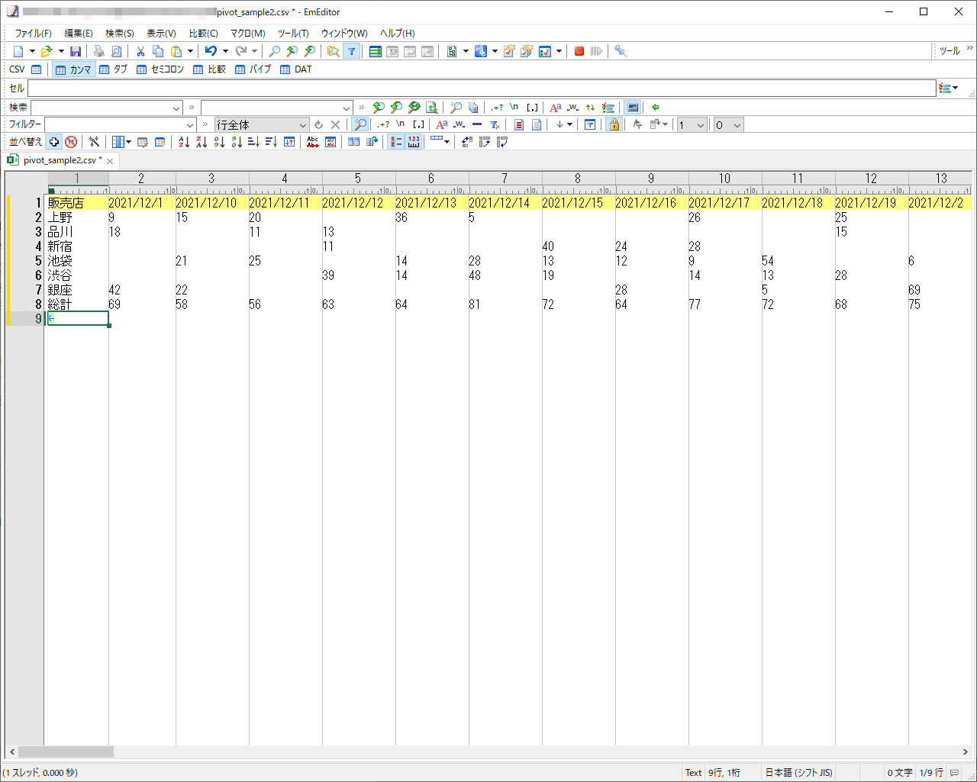Screen dimensions: 977x782
Task: Close the pivot_sample2.csv tab
Action: [110, 161]
